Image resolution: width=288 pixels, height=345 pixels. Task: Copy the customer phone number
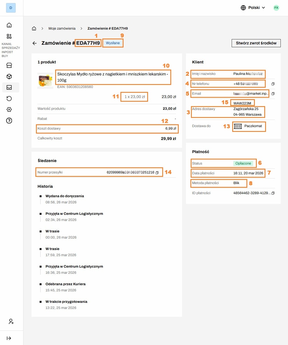click(273, 84)
